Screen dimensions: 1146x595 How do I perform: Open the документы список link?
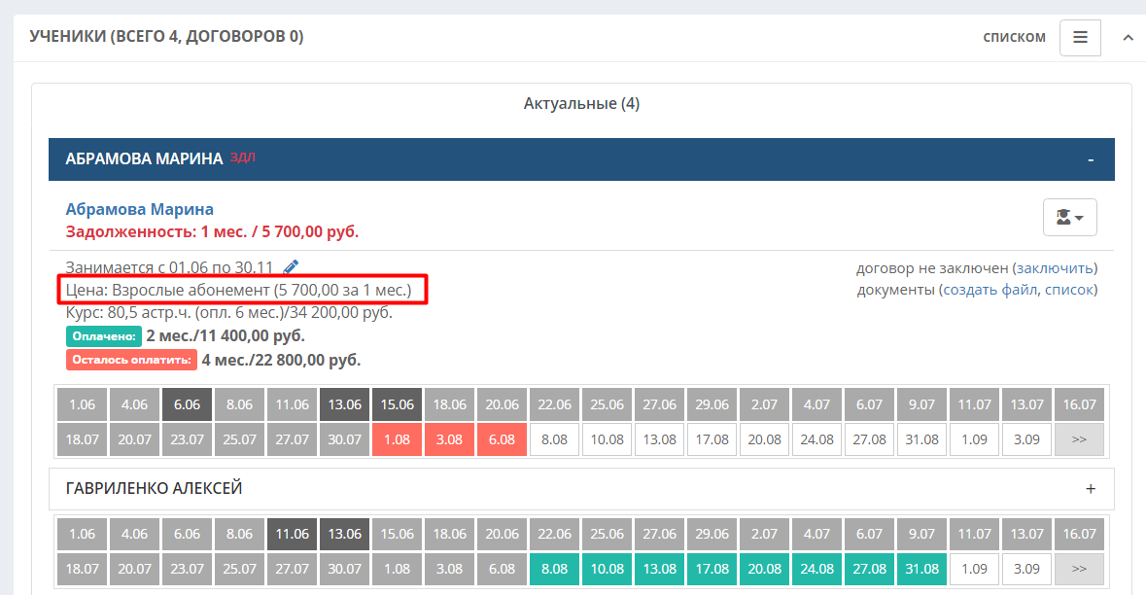click(1069, 290)
